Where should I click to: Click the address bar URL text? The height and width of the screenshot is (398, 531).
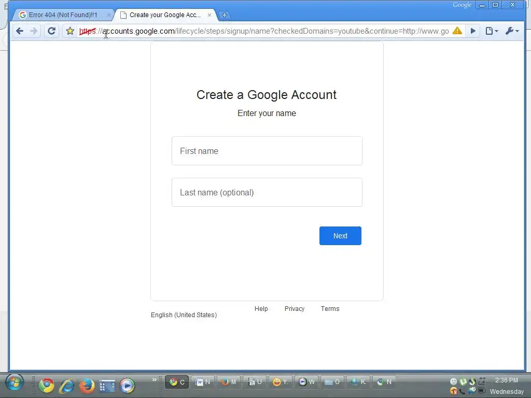[x=264, y=31]
